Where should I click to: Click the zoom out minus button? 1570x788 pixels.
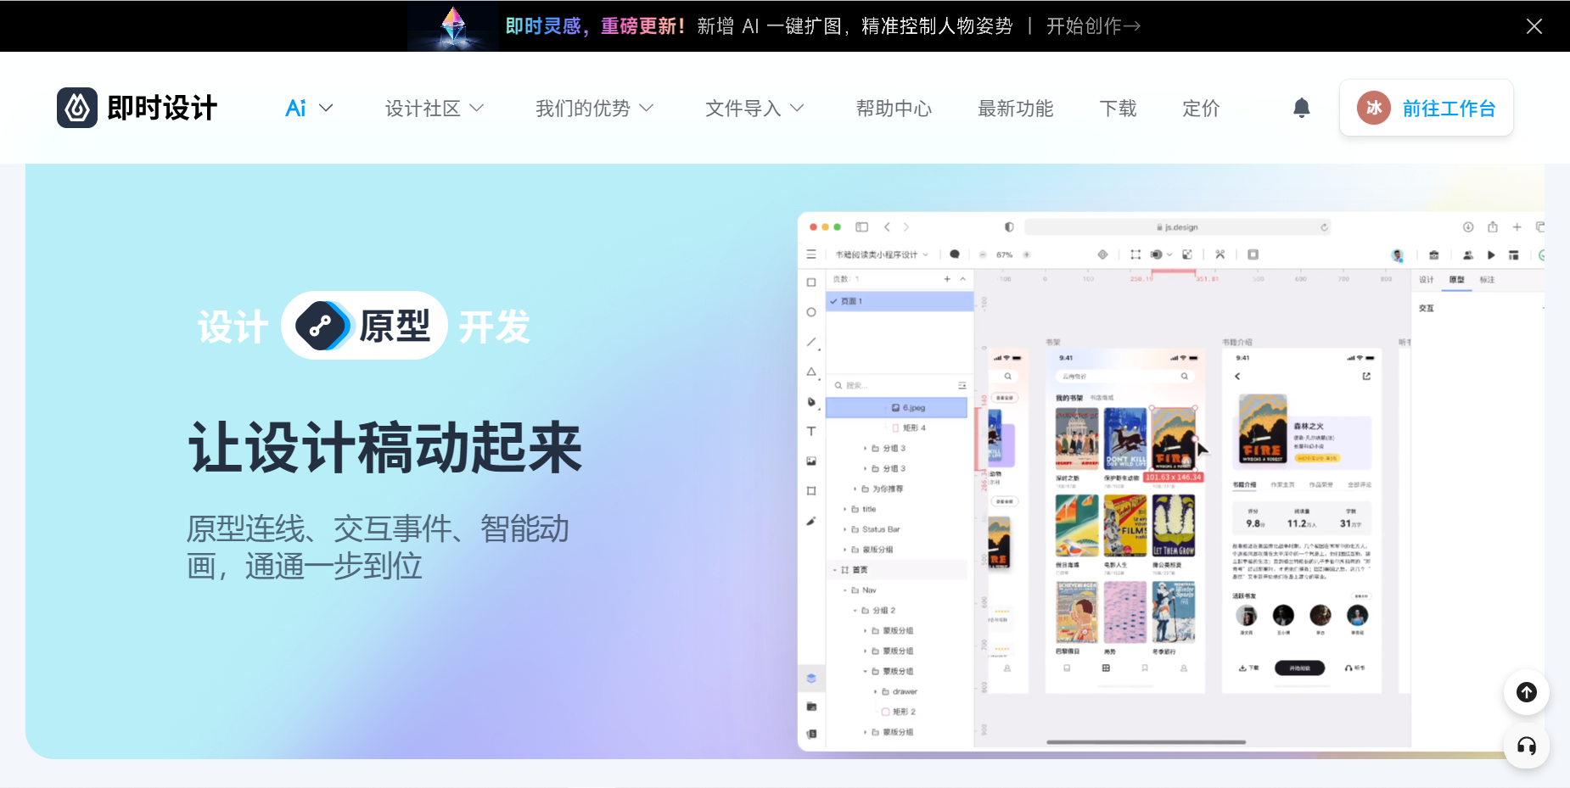click(x=983, y=254)
